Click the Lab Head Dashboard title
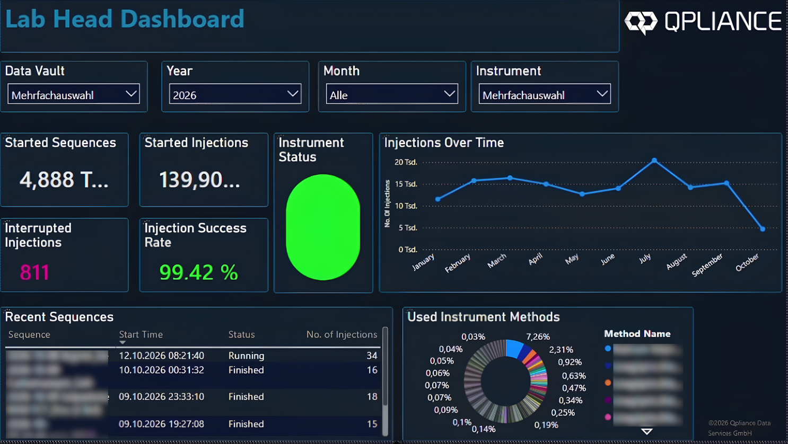 pyautogui.click(x=125, y=19)
